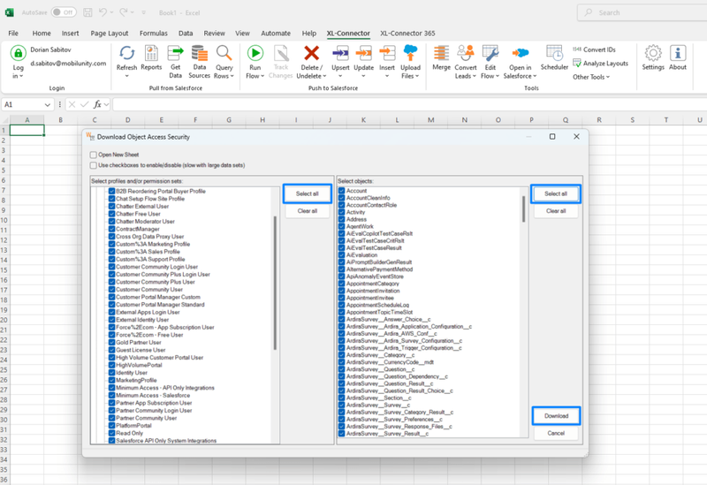Check the Open New Sheet checkbox
Viewport: 707px width, 485px height.
[94, 155]
